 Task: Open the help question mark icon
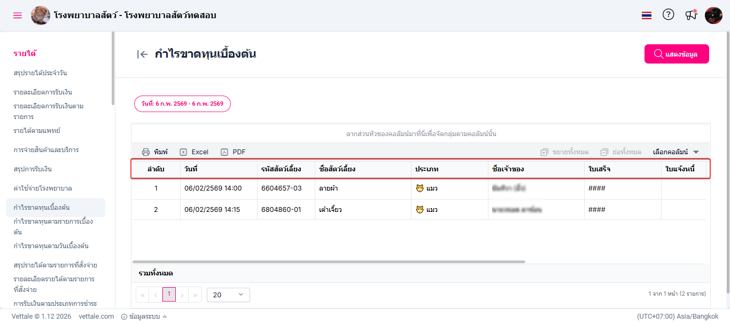click(668, 15)
